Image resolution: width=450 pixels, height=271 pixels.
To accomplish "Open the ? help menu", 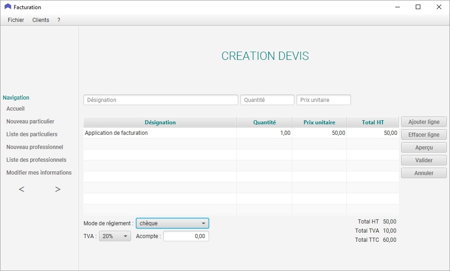I will pyautogui.click(x=59, y=20).
